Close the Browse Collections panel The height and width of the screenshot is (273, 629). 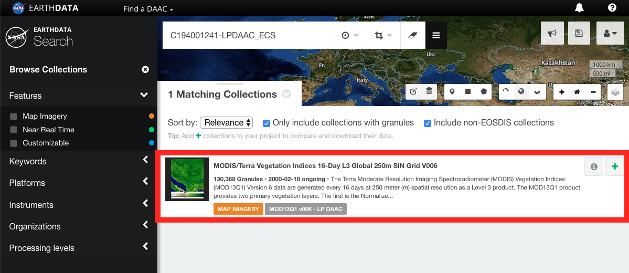(145, 69)
